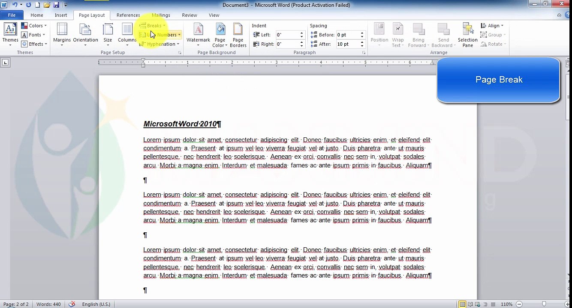The height and width of the screenshot is (308, 572).
Task: Open the page Orientation menu
Action: point(86,34)
